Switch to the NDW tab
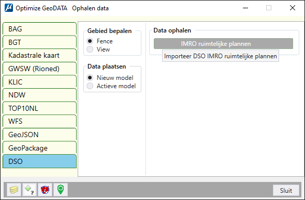 (x=39, y=95)
